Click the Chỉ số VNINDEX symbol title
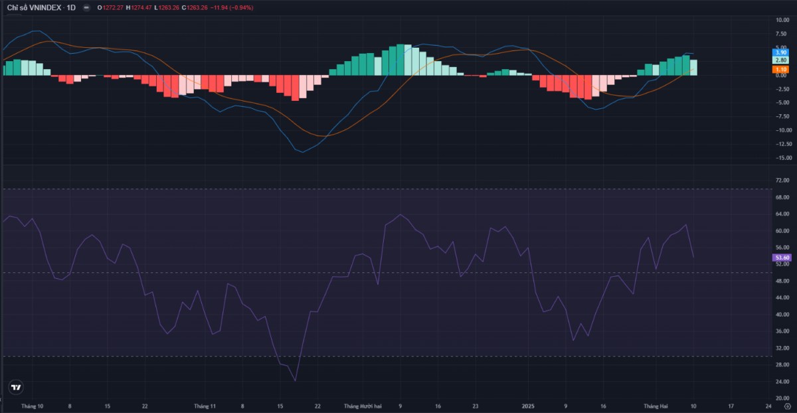Screen dimensions: 797x413 coord(41,7)
